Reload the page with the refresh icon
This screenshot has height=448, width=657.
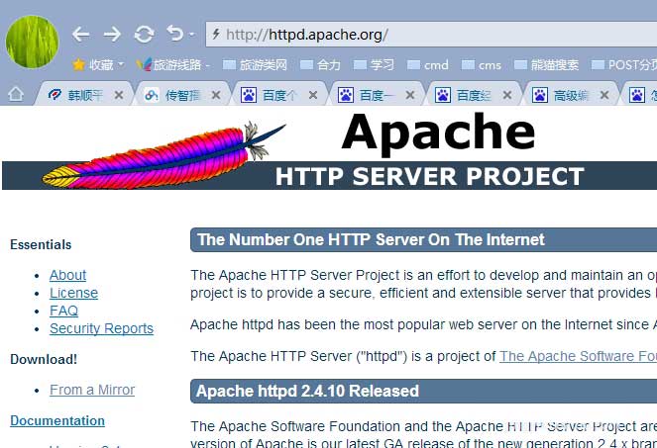click(144, 35)
